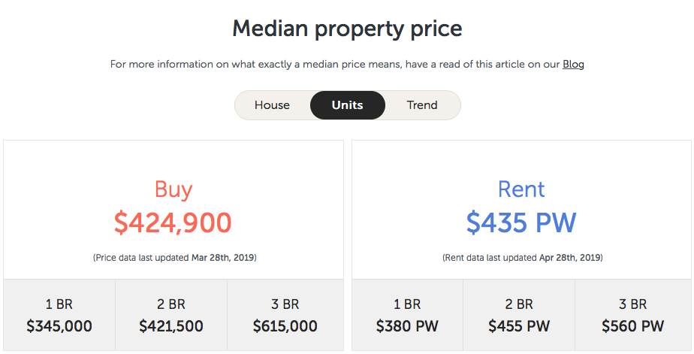Click the rent data last updated note

(523, 257)
